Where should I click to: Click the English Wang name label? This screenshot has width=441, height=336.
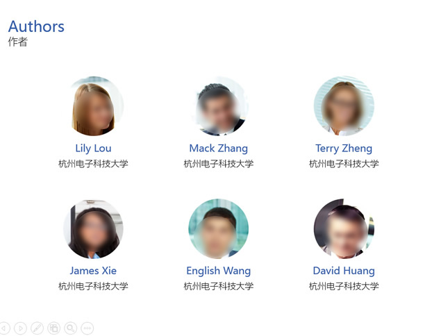(219, 271)
